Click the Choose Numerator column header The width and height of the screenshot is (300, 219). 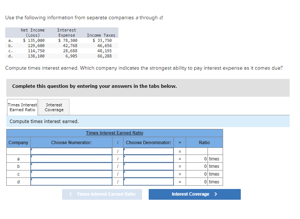[x=71, y=143]
